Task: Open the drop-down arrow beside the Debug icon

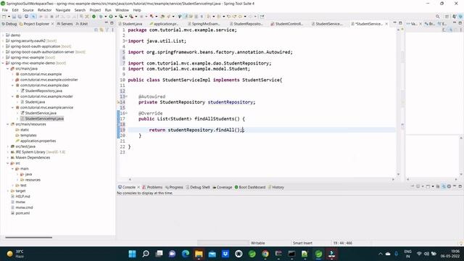Action: (x=106, y=17)
